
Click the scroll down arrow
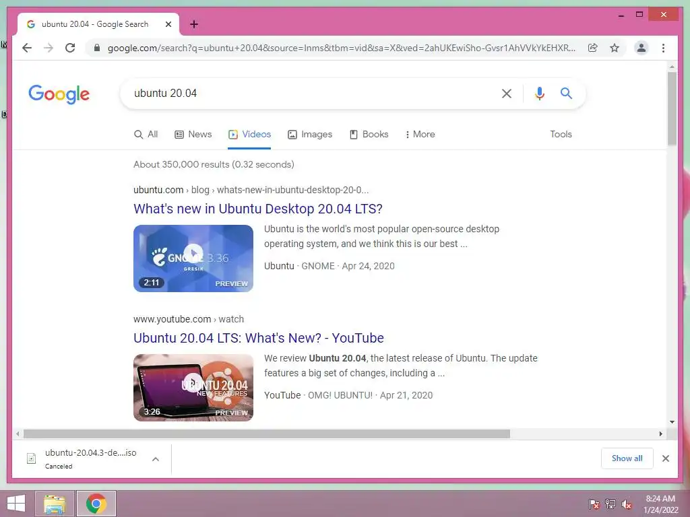point(672,422)
